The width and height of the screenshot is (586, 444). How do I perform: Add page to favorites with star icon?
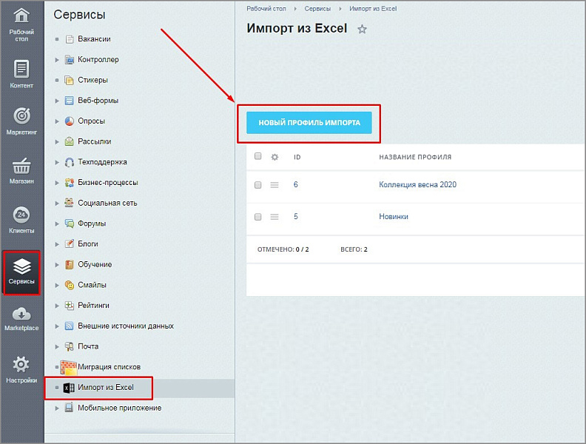click(x=362, y=30)
